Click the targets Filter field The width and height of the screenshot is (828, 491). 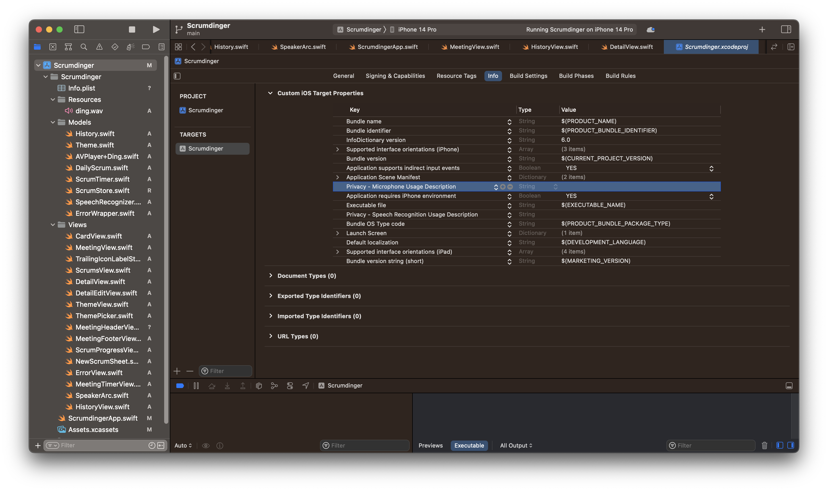(228, 371)
